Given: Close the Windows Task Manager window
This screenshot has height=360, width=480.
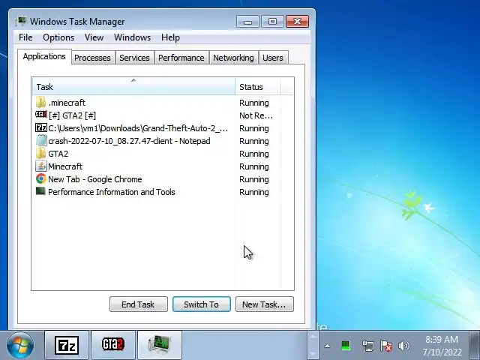Looking at the screenshot, I should pyautogui.click(x=297, y=22).
